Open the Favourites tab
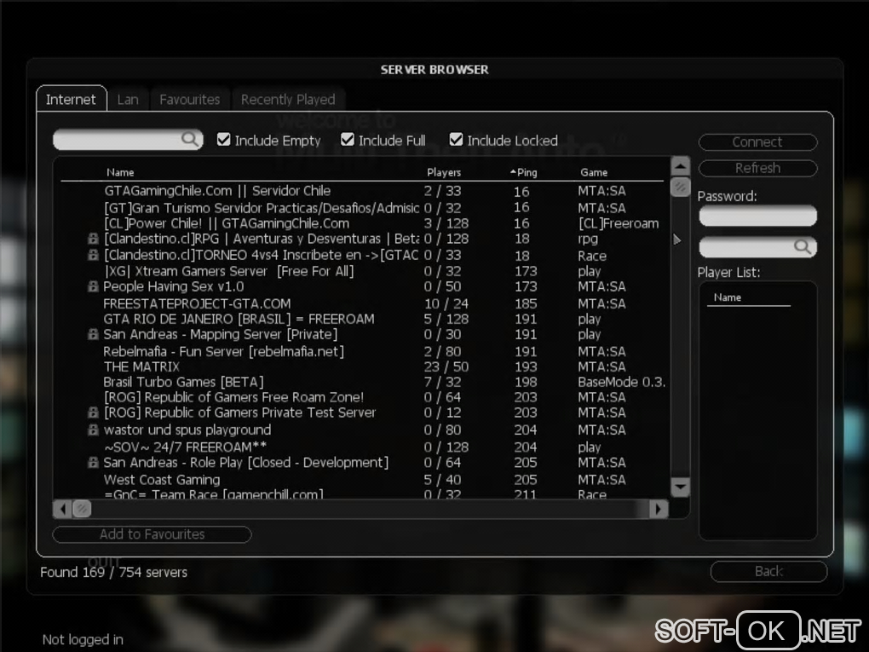Screen dimensions: 869x652 [x=189, y=99]
